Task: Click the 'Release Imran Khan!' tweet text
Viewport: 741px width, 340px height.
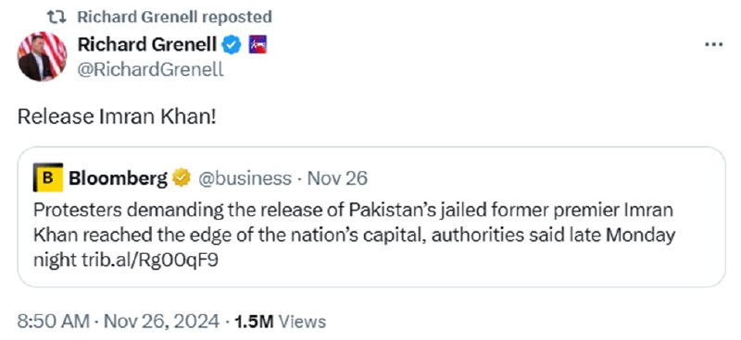Action: tap(117, 117)
